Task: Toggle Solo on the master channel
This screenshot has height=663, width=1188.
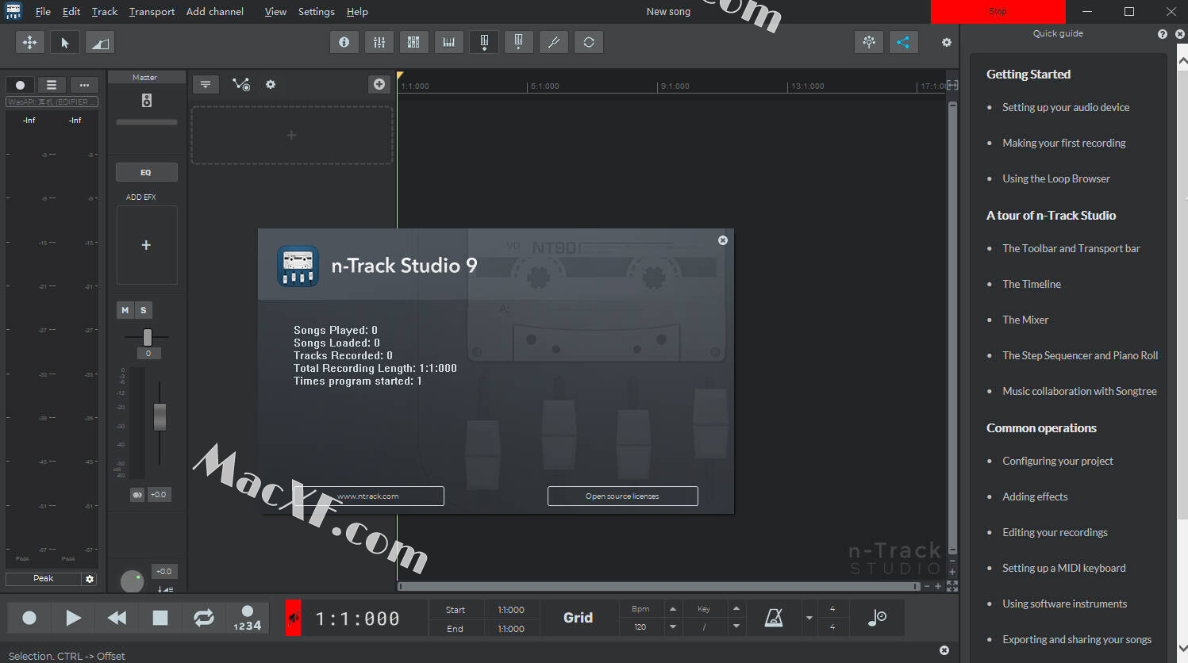Action: [144, 310]
